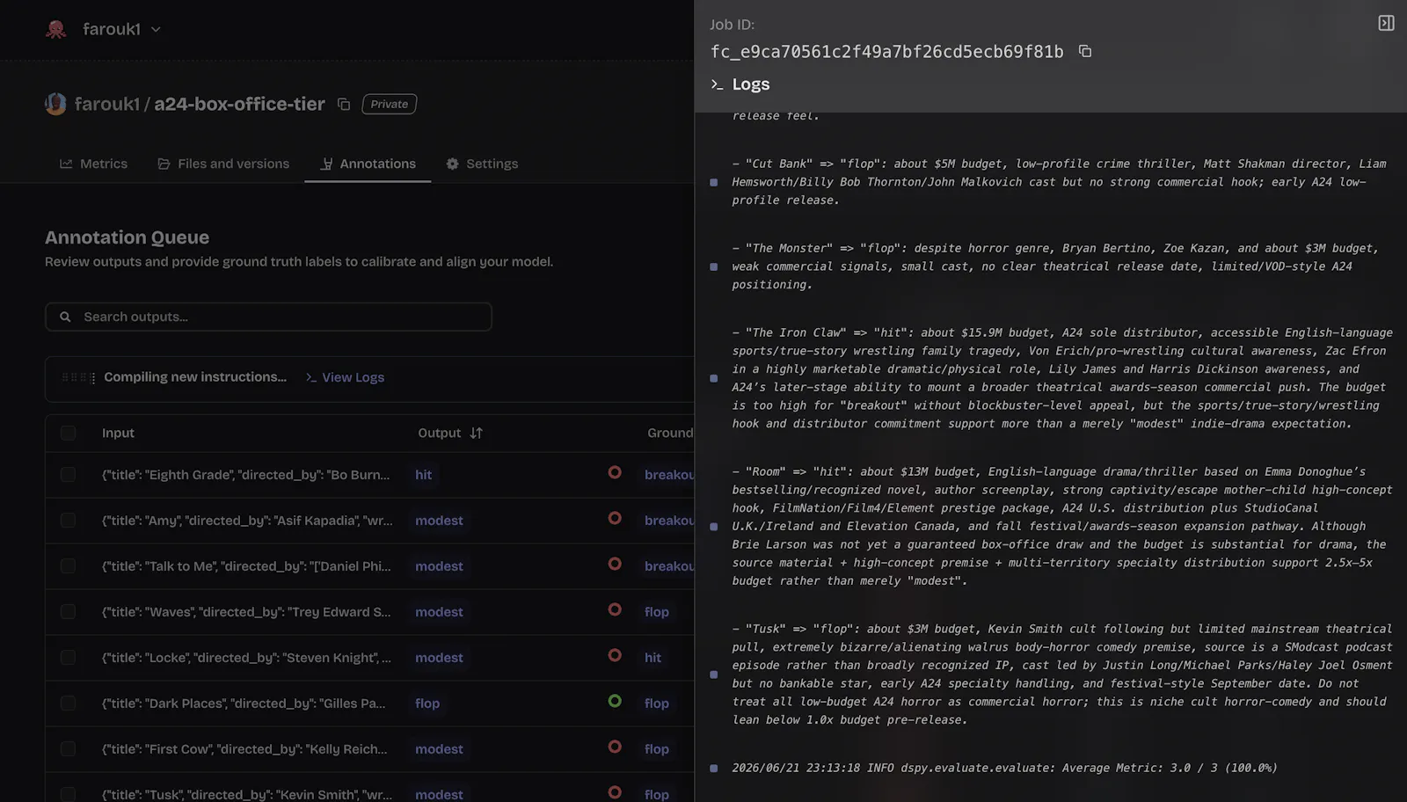Click the compiling progress spinner dots
Viewport: 1407px width, 802px height.
(x=78, y=377)
